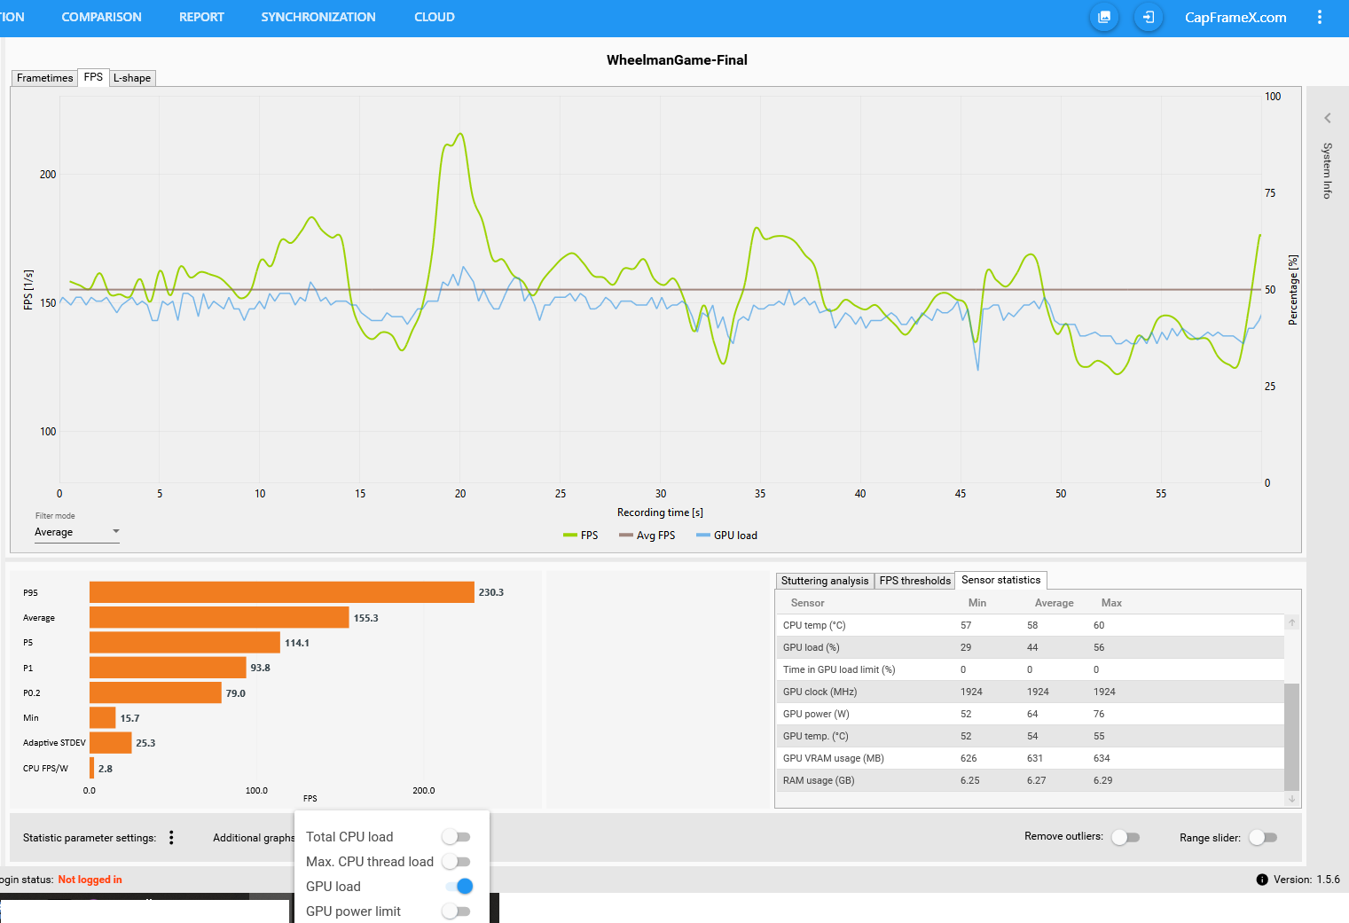
Task: Toggle the Avg FPS legend entry
Action: click(647, 536)
